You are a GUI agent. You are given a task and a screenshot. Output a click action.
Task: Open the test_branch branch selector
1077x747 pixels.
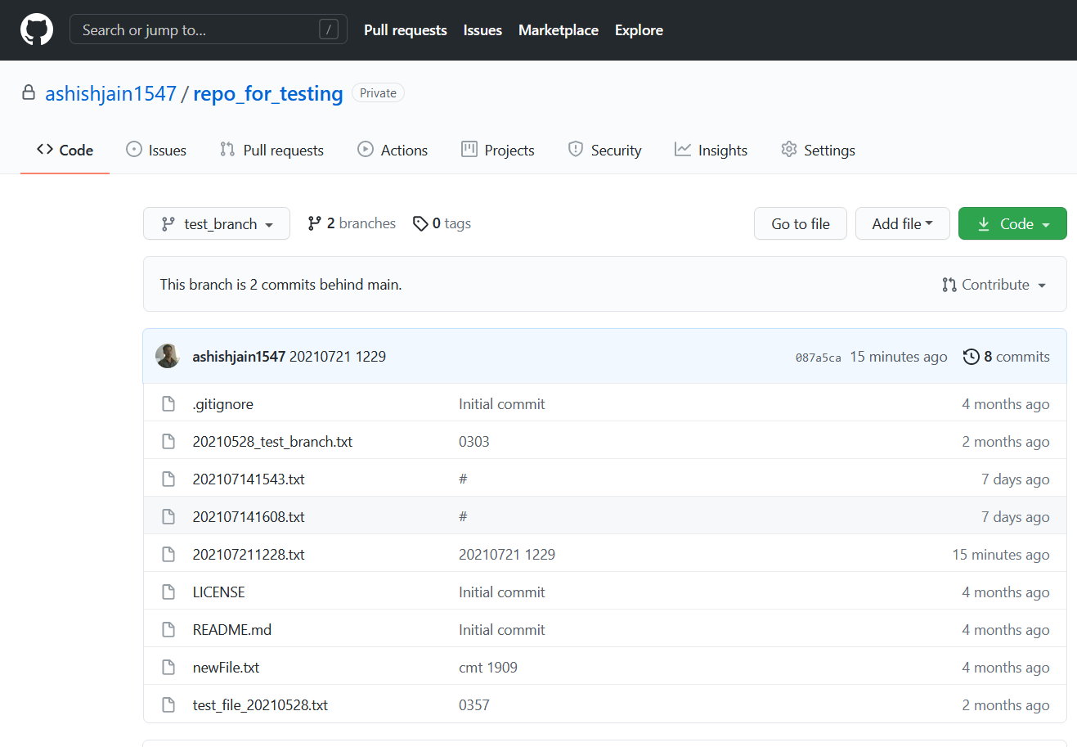(x=216, y=223)
